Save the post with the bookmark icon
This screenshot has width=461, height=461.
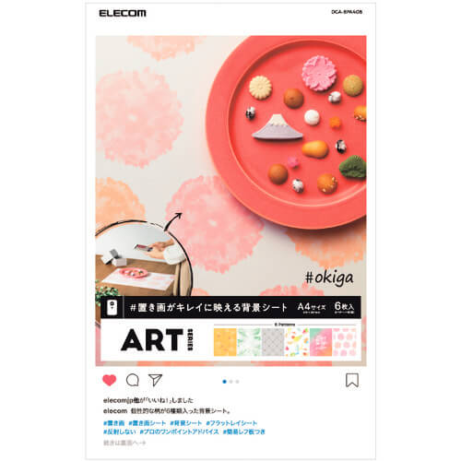[x=352, y=380]
